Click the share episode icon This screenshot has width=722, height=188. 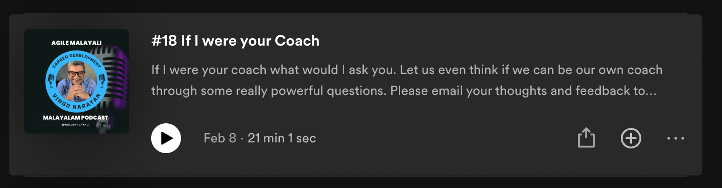tap(586, 138)
